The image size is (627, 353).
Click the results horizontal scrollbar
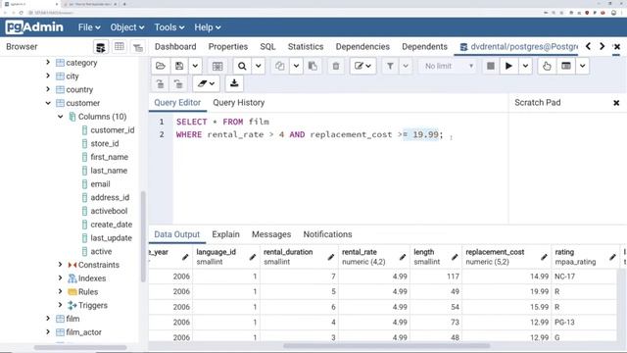pyautogui.click(x=387, y=346)
